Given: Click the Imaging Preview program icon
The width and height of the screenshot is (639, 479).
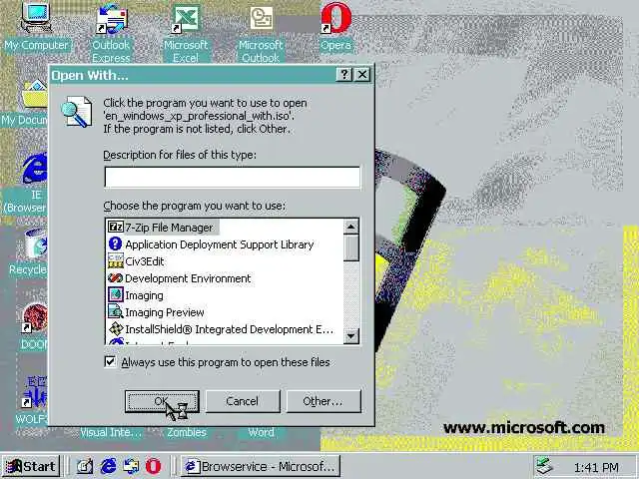Looking at the screenshot, I should [x=116, y=312].
